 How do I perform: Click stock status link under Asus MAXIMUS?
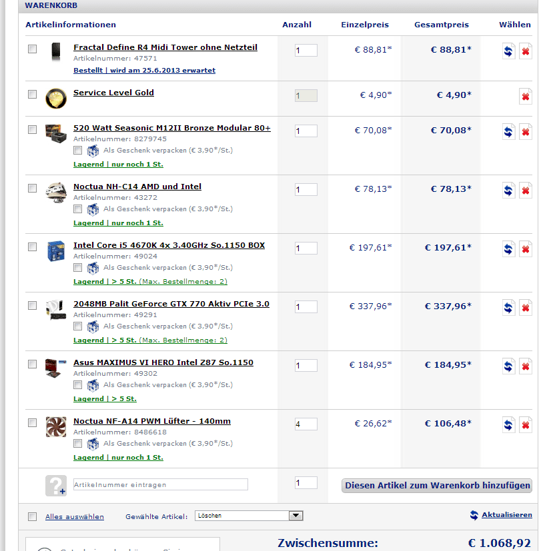(x=105, y=399)
